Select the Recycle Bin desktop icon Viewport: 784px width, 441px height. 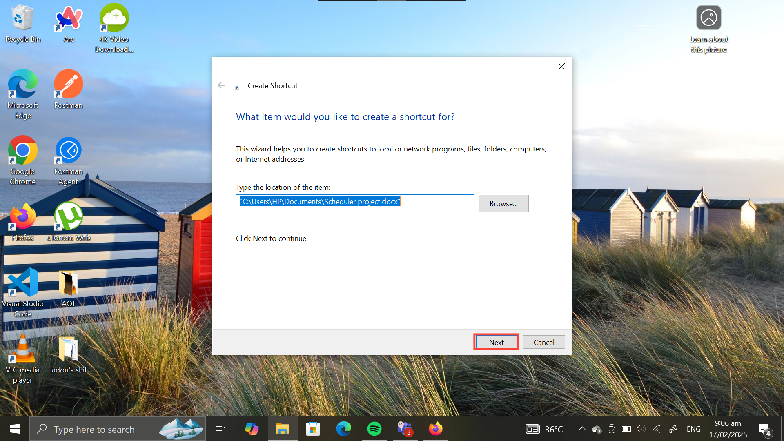(x=23, y=24)
